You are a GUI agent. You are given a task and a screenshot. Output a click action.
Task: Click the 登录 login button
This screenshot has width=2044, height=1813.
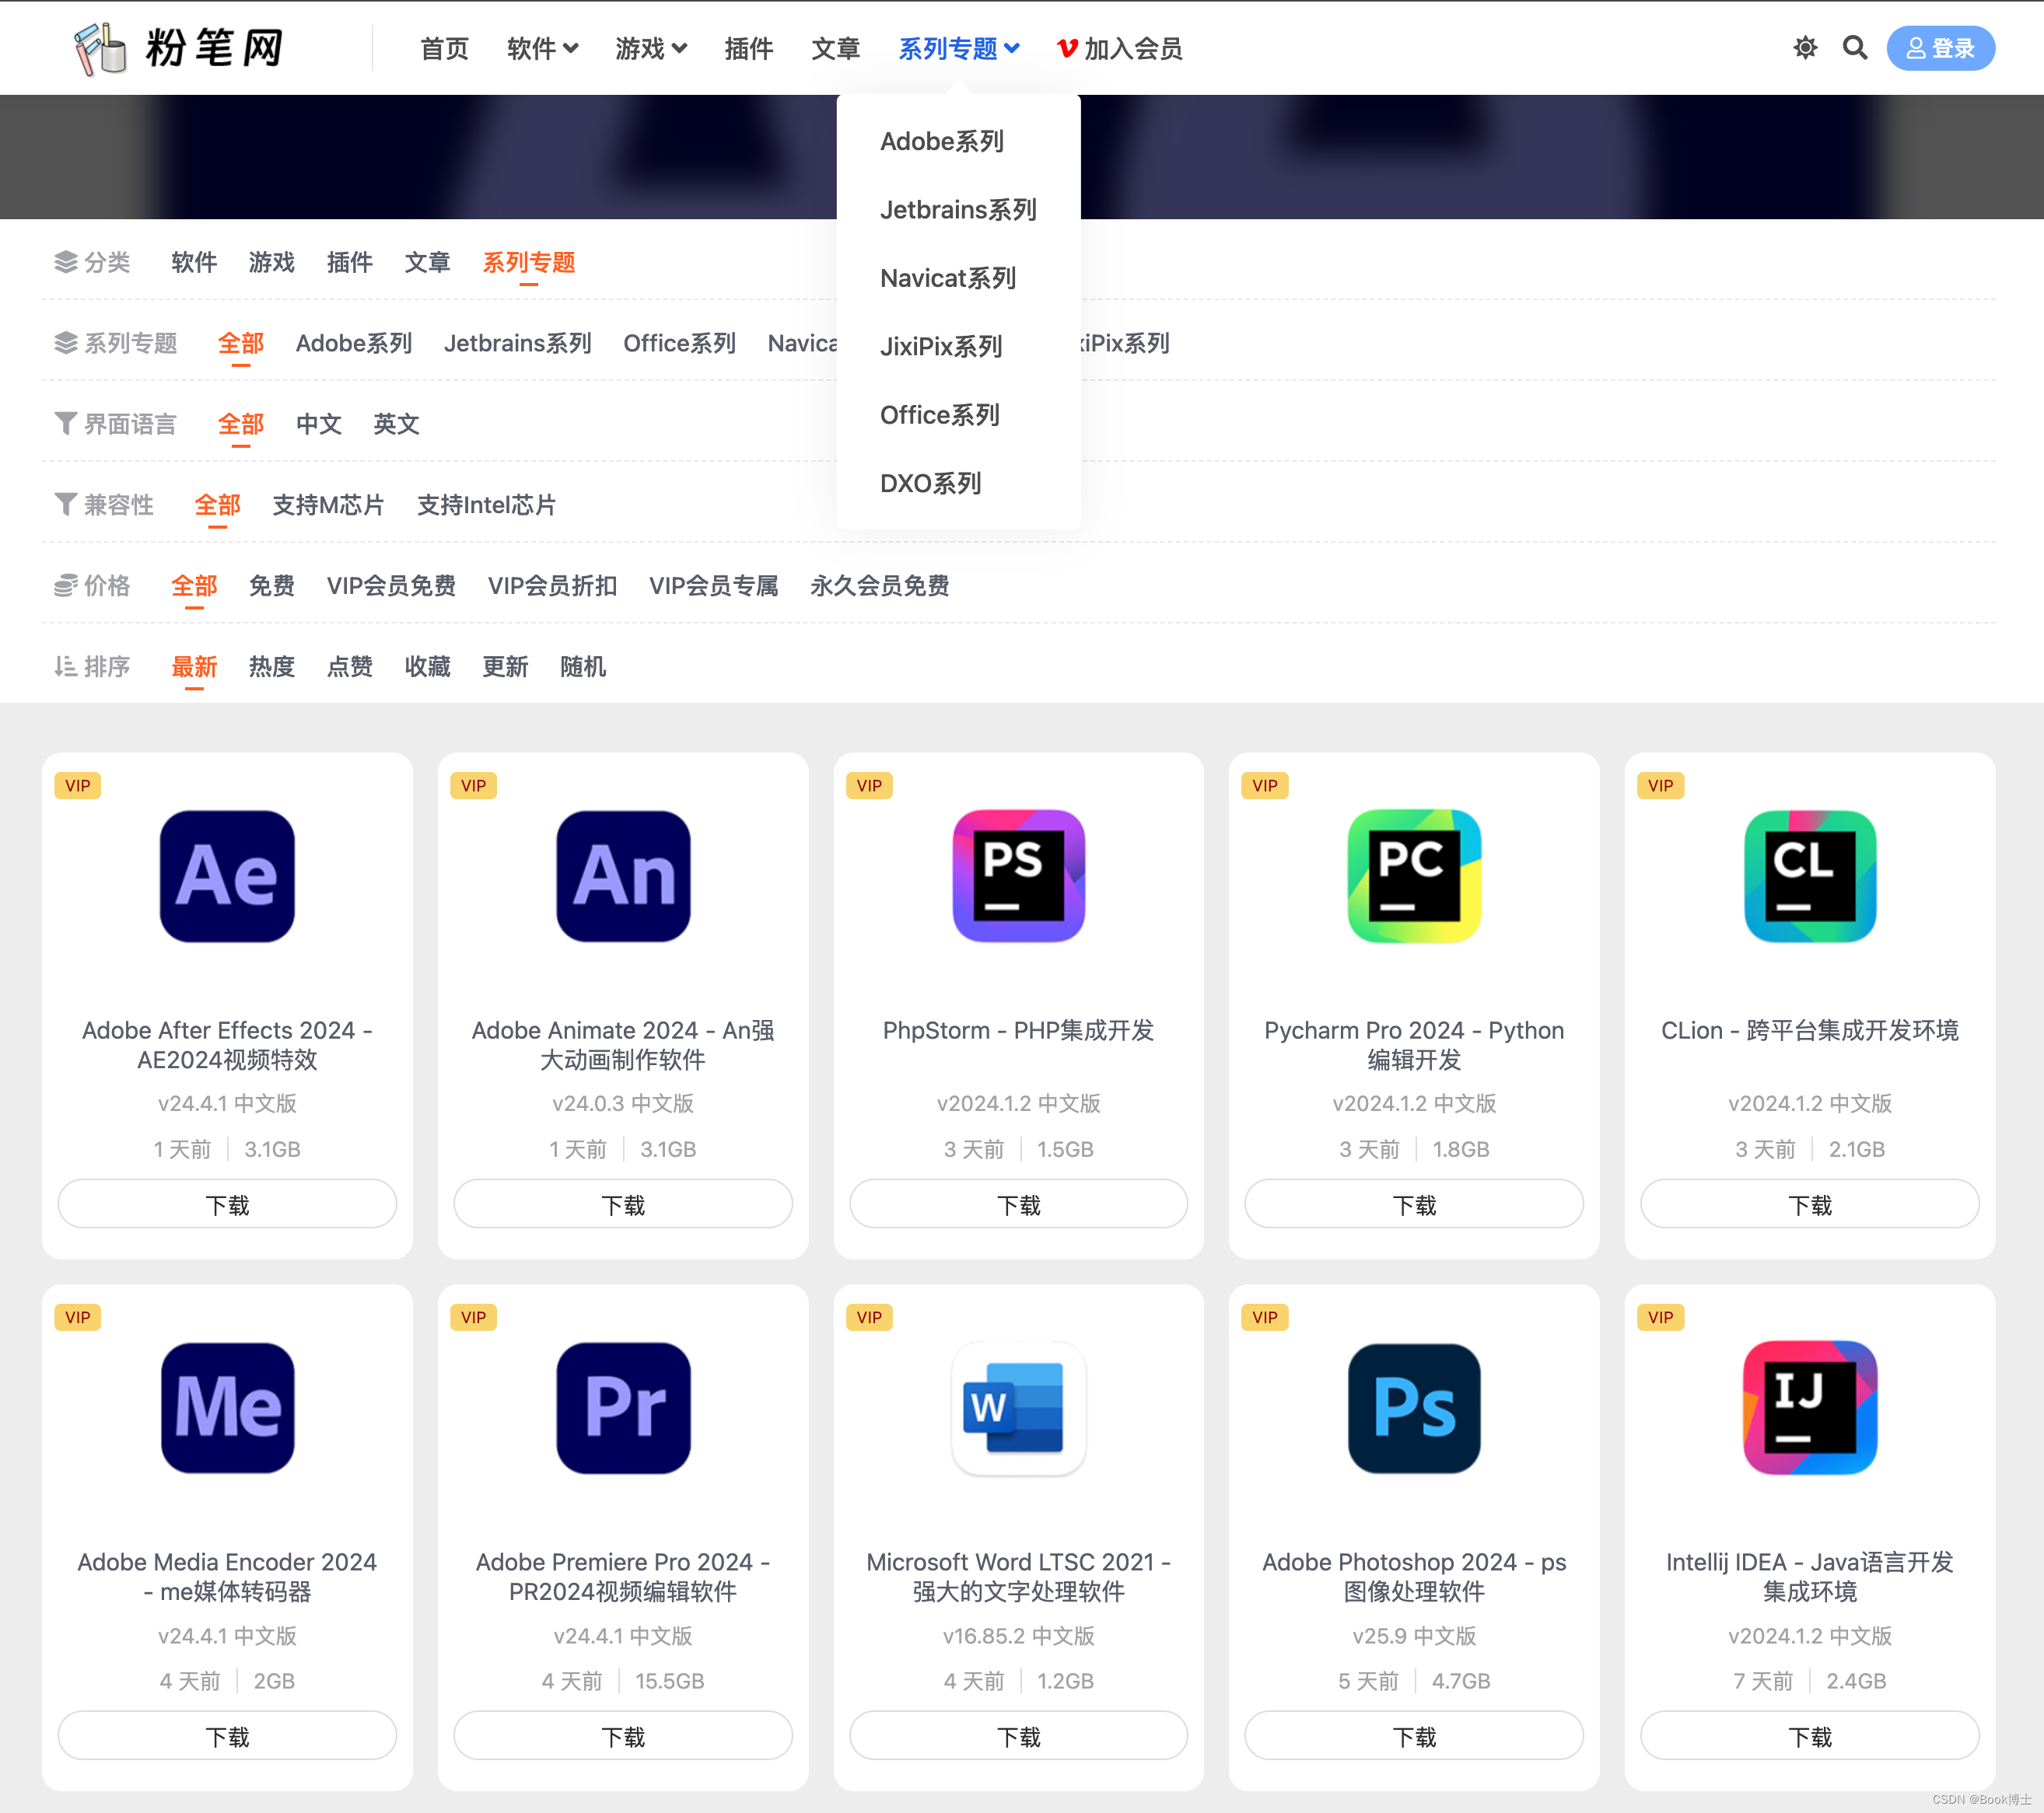1940,48
